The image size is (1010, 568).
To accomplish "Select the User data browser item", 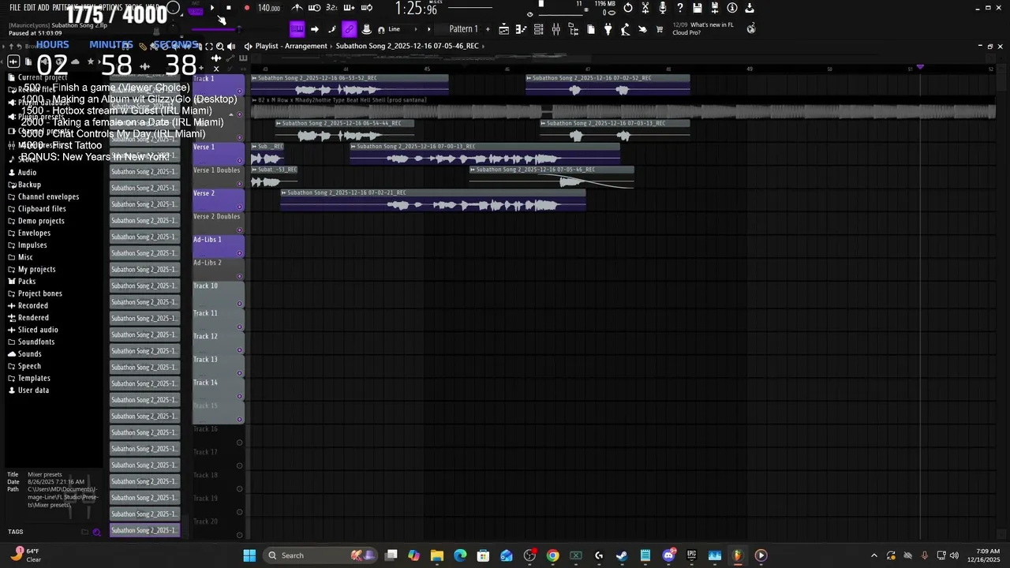I will click(33, 390).
